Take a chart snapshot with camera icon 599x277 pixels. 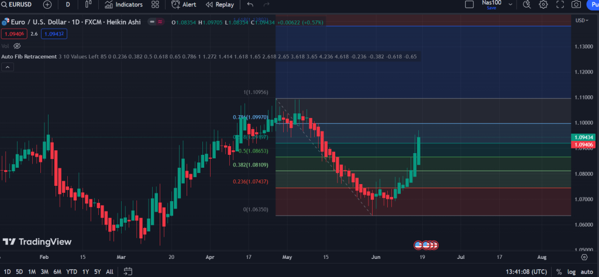[576, 5]
